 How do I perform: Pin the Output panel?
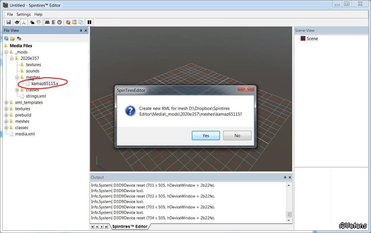[x=285, y=177]
